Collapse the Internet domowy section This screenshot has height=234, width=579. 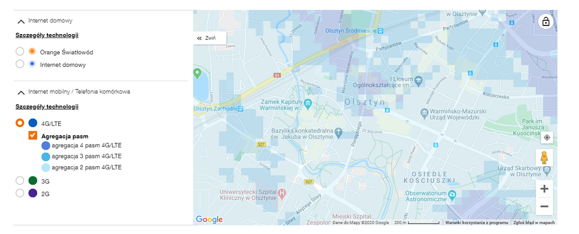click(21, 21)
